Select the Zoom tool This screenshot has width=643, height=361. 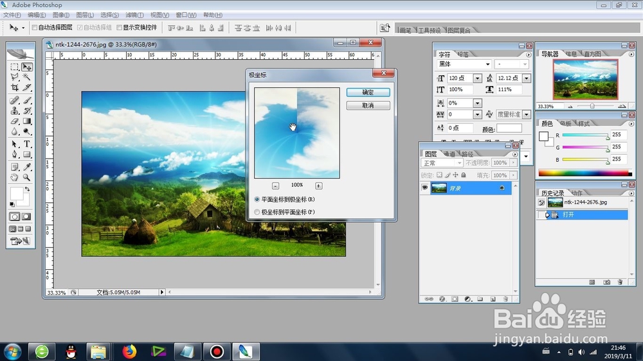coord(27,177)
